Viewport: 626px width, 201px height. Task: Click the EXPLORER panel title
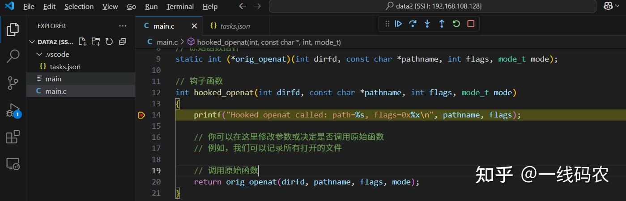[x=51, y=26]
